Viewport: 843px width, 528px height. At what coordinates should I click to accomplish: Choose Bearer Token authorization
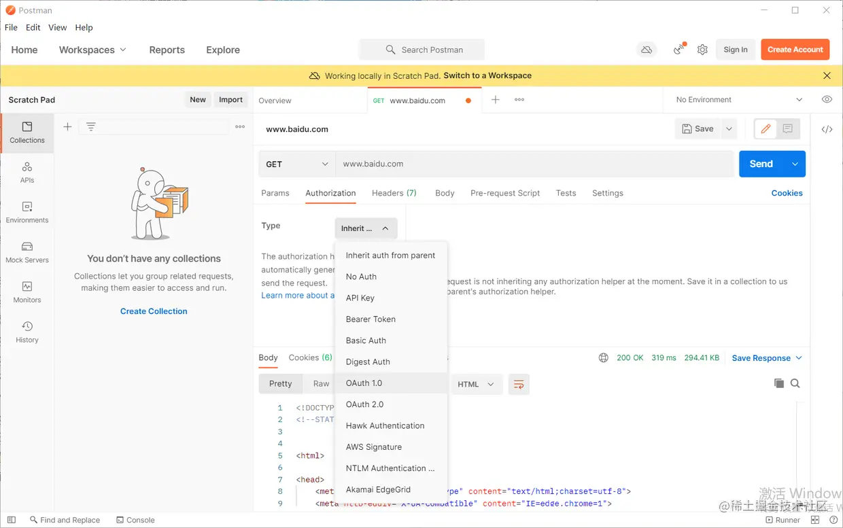coord(392,319)
